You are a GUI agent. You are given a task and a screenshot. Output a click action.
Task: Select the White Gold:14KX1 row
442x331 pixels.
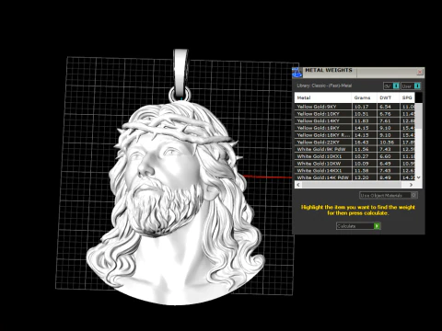click(x=355, y=170)
